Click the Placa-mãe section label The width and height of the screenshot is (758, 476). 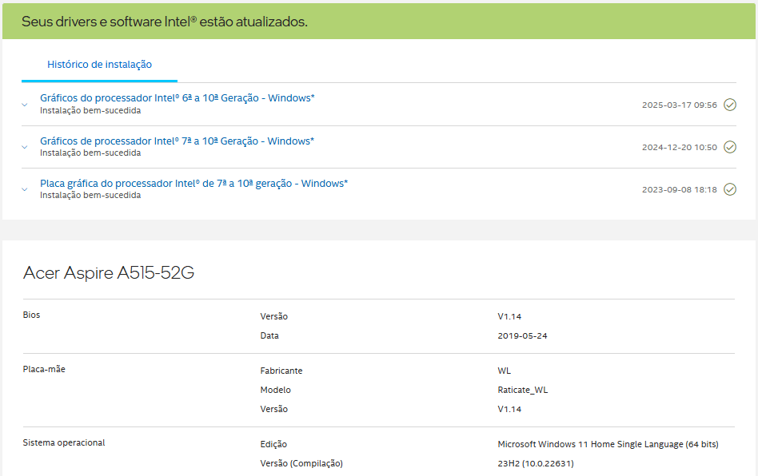tap(44, 369)
